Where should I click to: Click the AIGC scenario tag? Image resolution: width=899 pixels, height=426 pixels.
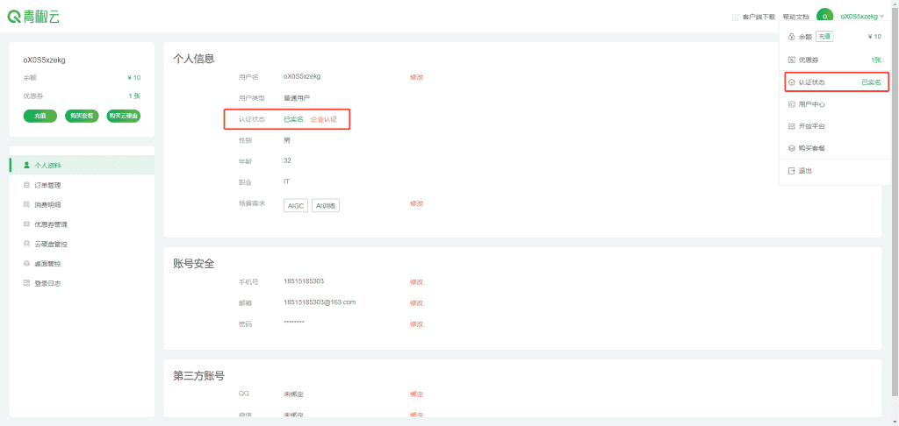295,205
